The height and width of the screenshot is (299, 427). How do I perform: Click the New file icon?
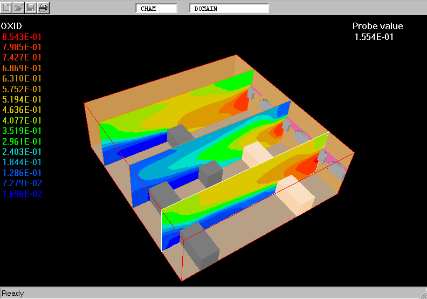6,8
